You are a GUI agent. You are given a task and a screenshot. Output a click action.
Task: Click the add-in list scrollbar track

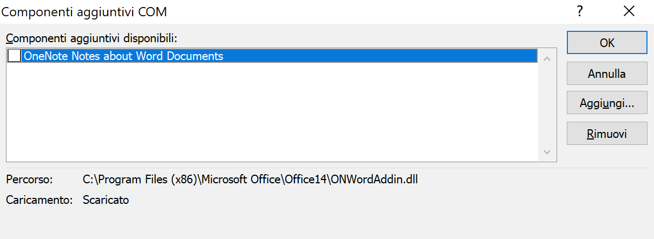[x=546, y=105]
